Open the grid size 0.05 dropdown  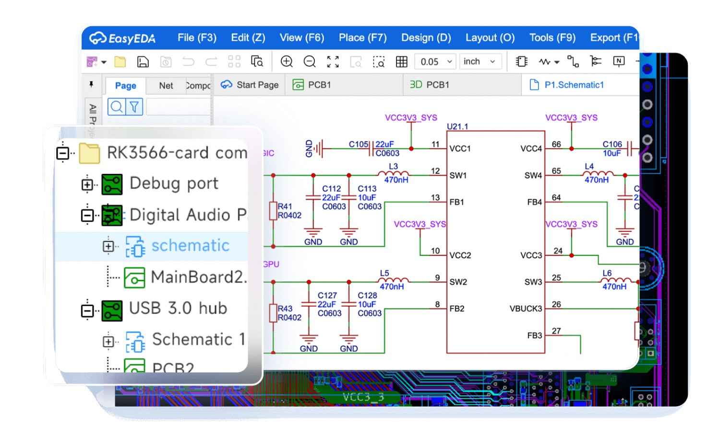434,61
